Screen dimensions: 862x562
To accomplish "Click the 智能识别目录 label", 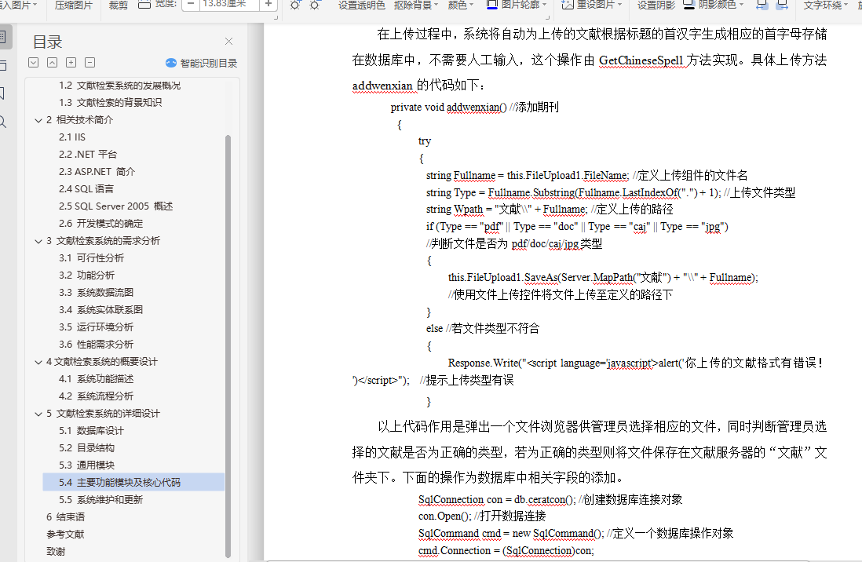I will tap(208, 64).
